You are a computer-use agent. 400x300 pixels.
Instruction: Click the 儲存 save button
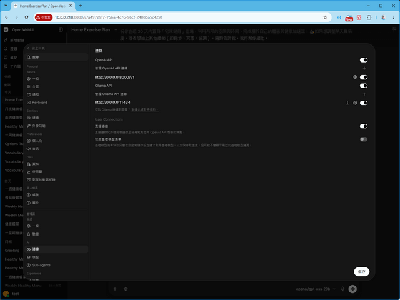point(361,272)
